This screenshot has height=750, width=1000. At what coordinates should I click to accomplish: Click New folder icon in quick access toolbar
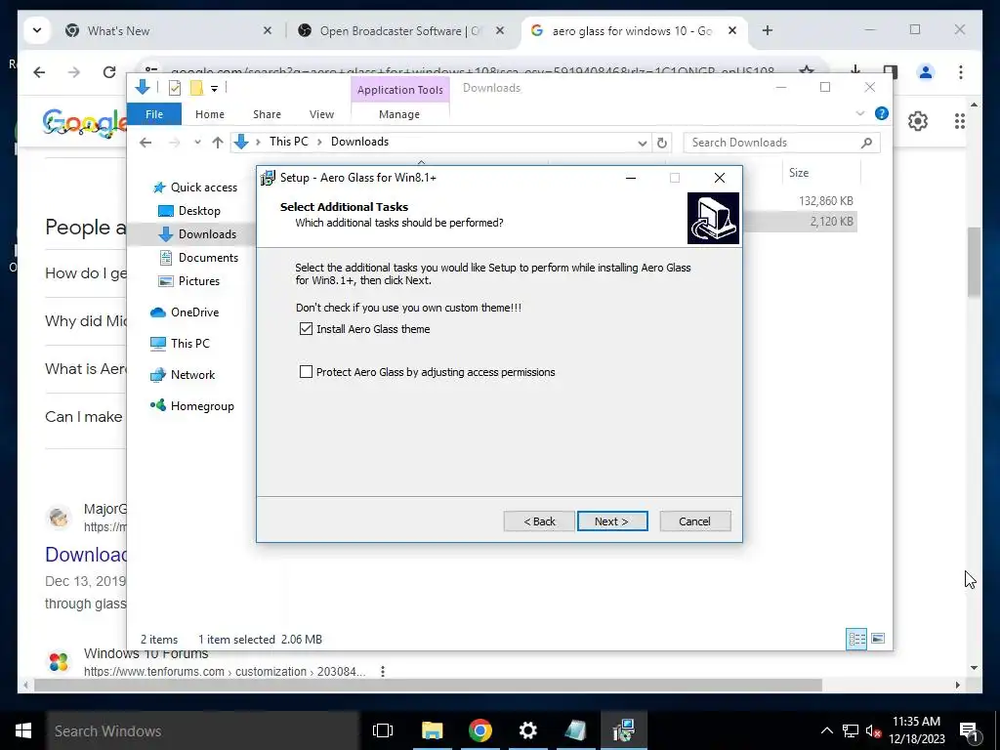196,88
